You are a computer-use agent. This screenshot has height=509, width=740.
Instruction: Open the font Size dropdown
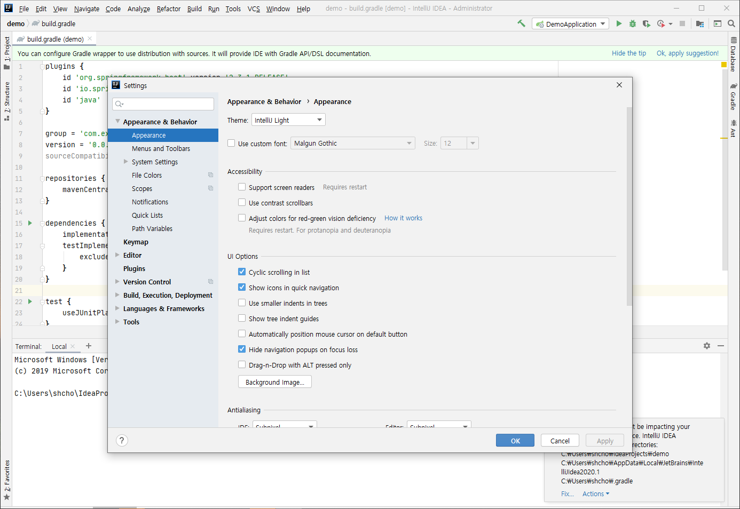coord(459,143)
